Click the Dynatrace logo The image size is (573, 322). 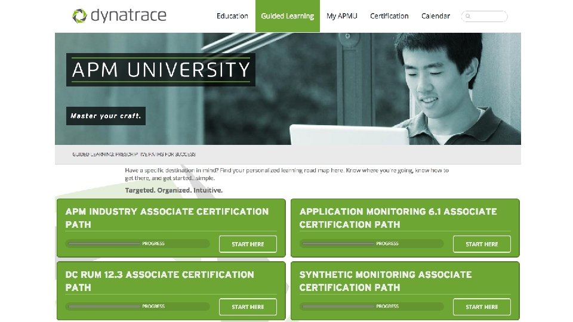pyautogui.click(x=119, y=16)
